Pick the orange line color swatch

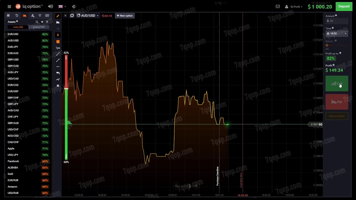tap(58, 42)
